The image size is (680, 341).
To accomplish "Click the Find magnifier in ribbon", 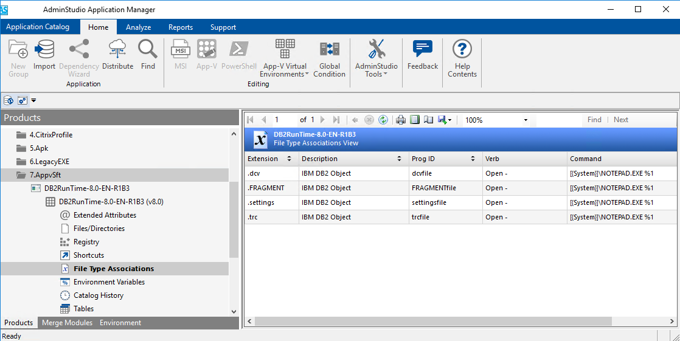I will tap(148, 50).
